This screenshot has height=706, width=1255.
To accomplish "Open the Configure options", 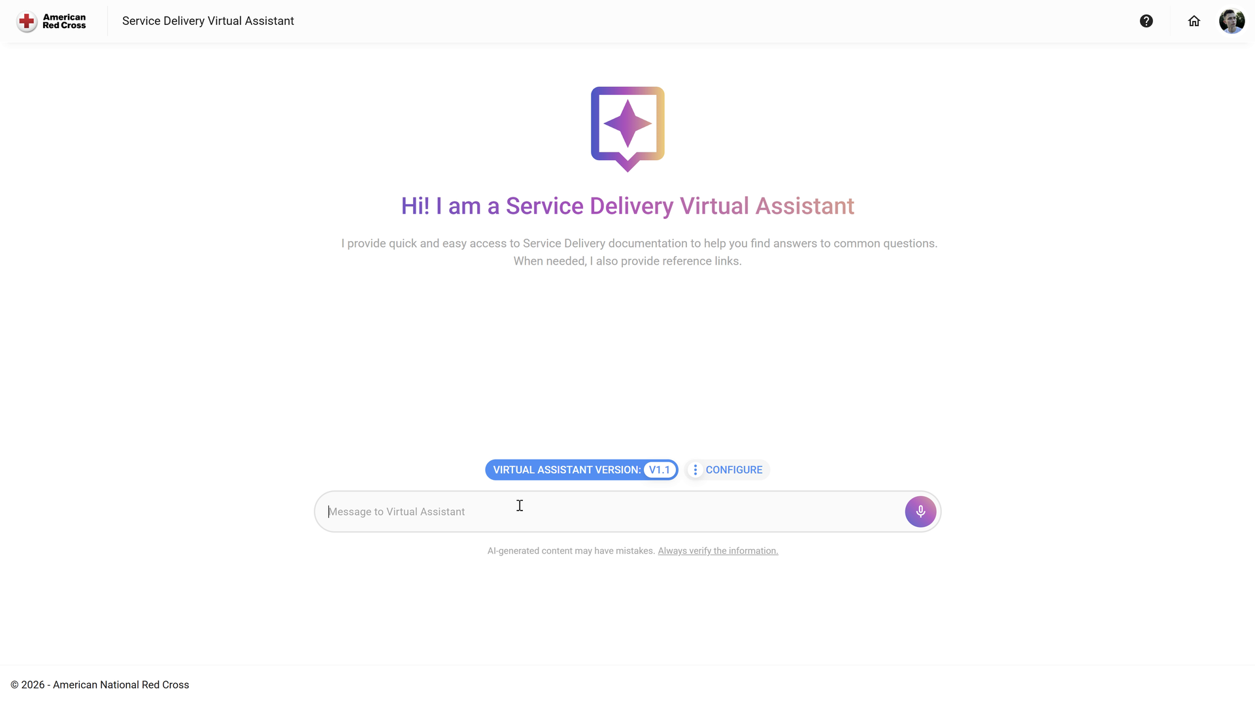I will tap(727, 470).
